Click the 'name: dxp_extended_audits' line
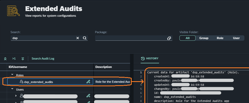 [175, 97]
